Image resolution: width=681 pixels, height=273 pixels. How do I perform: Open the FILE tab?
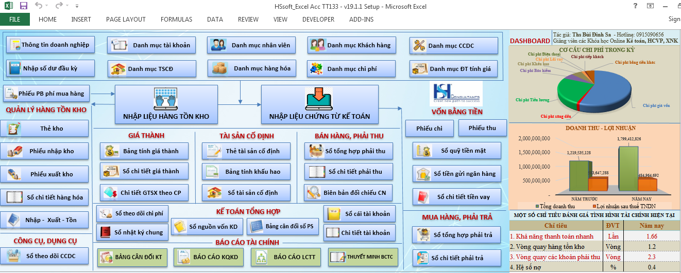[15, 20]
